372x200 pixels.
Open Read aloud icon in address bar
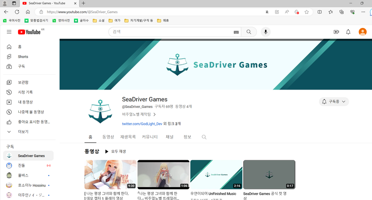pos(287,12)
